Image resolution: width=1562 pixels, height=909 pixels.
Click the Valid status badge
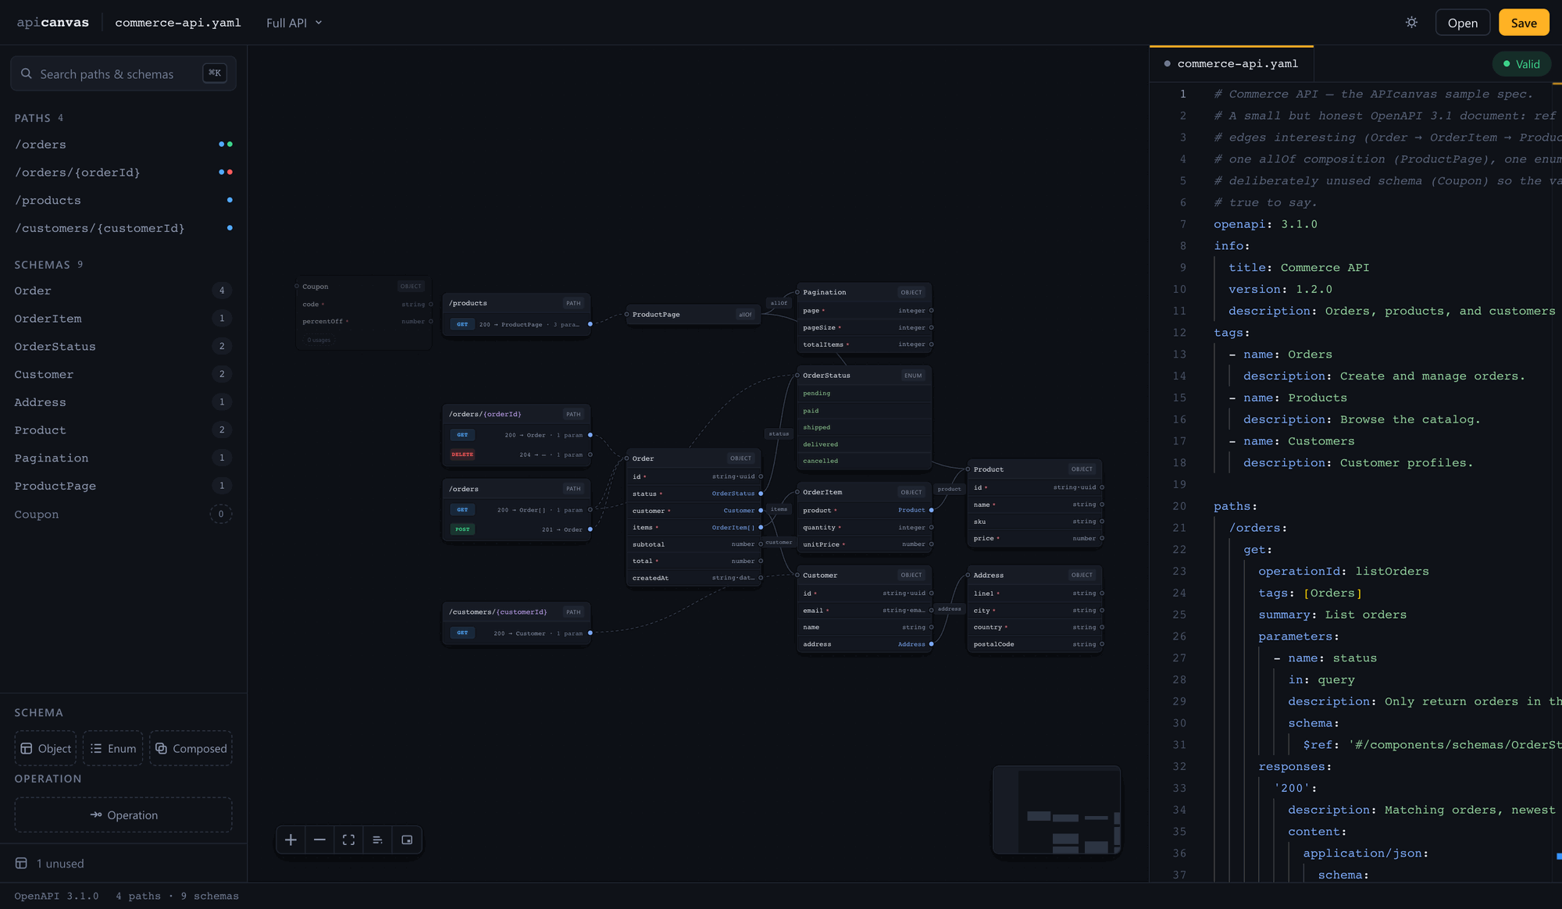point(1521,64)
